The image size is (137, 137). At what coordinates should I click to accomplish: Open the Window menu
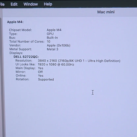pos(31,4)
